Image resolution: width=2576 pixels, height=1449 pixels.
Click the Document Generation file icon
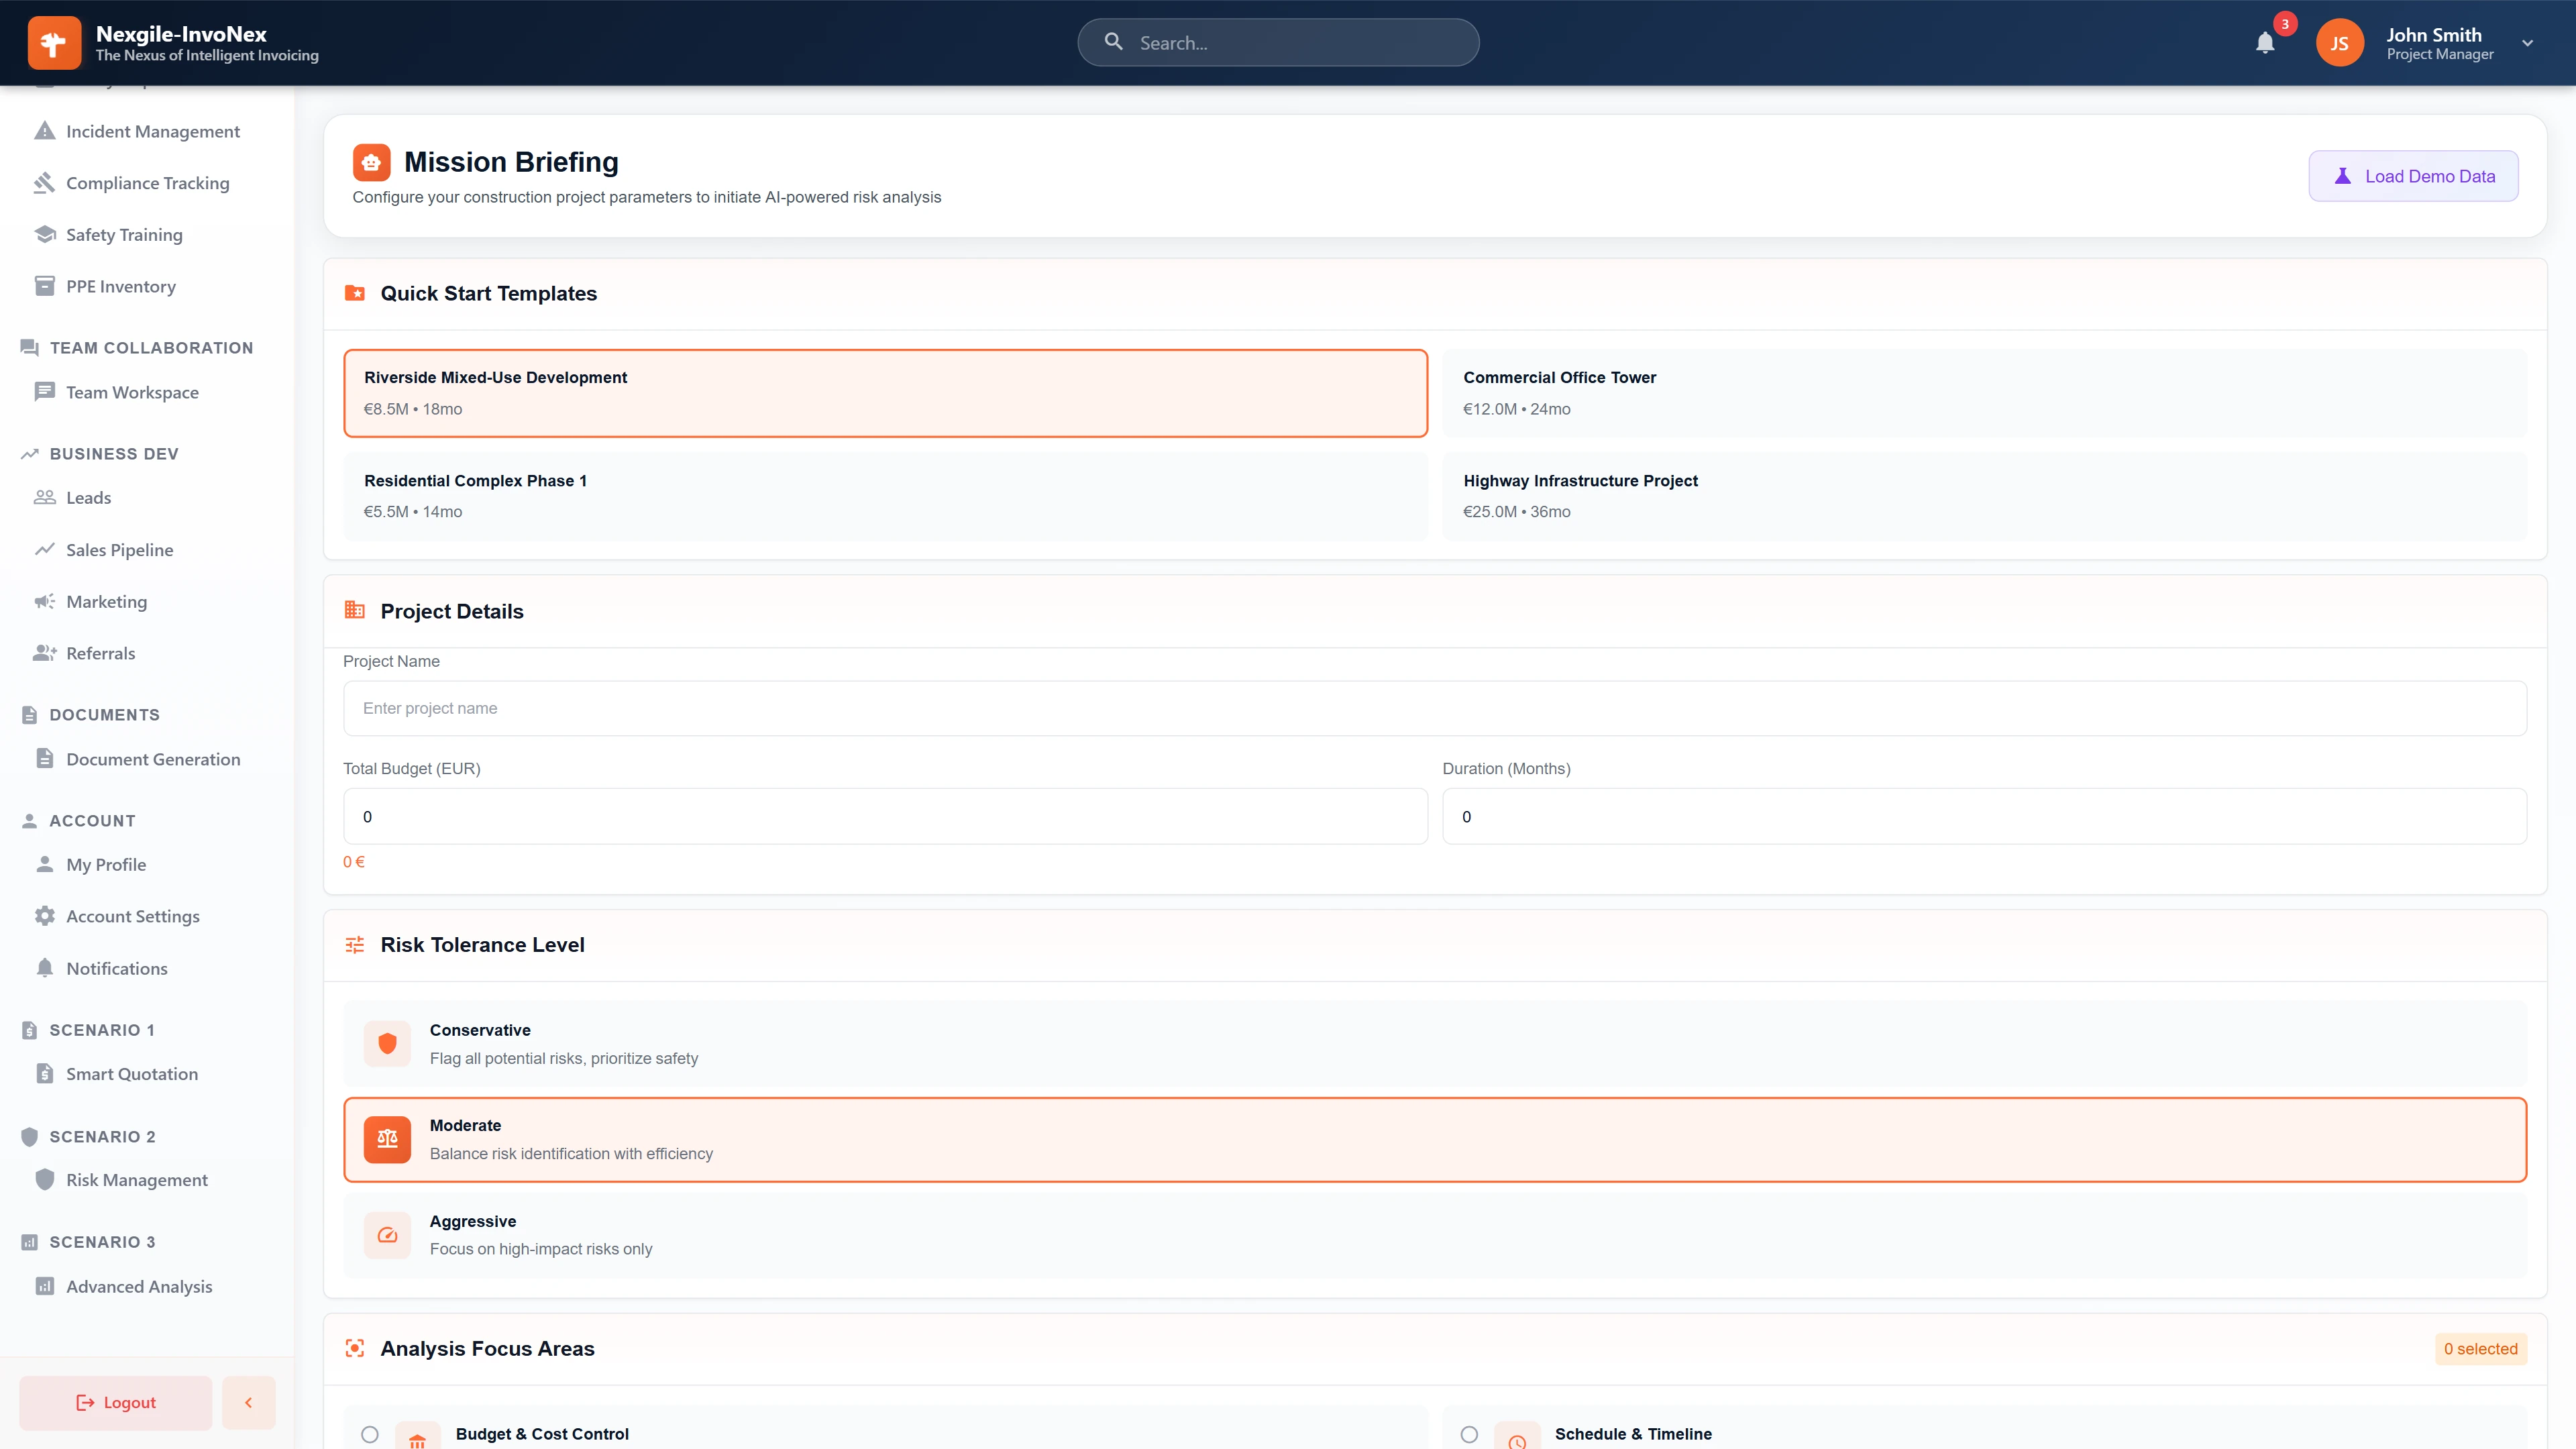tap(45, 758)
